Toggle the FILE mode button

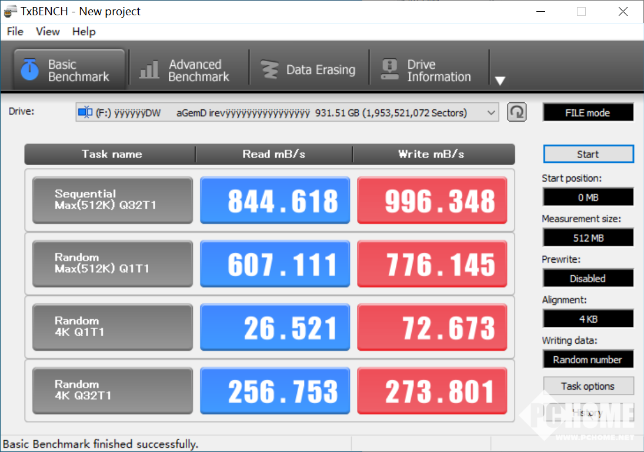[x=588, y=113]
